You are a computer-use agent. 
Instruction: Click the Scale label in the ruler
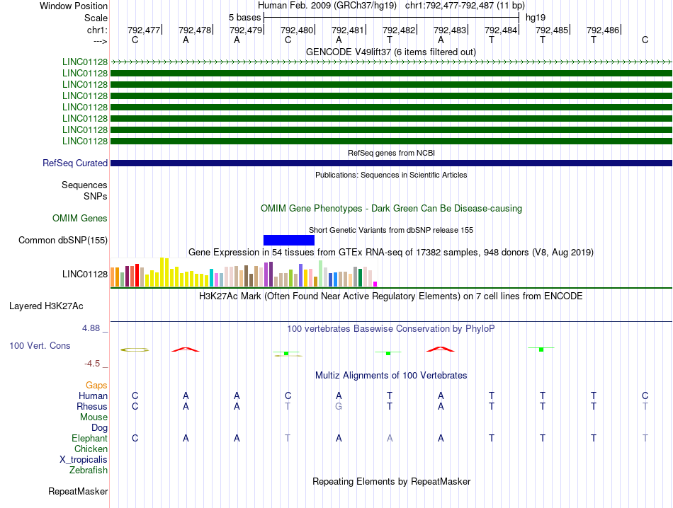96,18
